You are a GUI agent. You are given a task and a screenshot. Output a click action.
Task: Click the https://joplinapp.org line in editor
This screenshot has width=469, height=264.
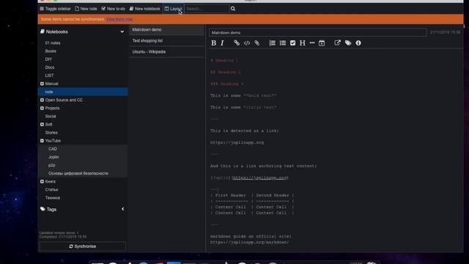[x=237, y=142]
